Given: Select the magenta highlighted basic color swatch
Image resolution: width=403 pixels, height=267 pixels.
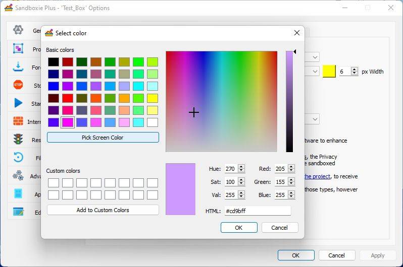Looking at the screenshot, I should (x=68, y=122).
